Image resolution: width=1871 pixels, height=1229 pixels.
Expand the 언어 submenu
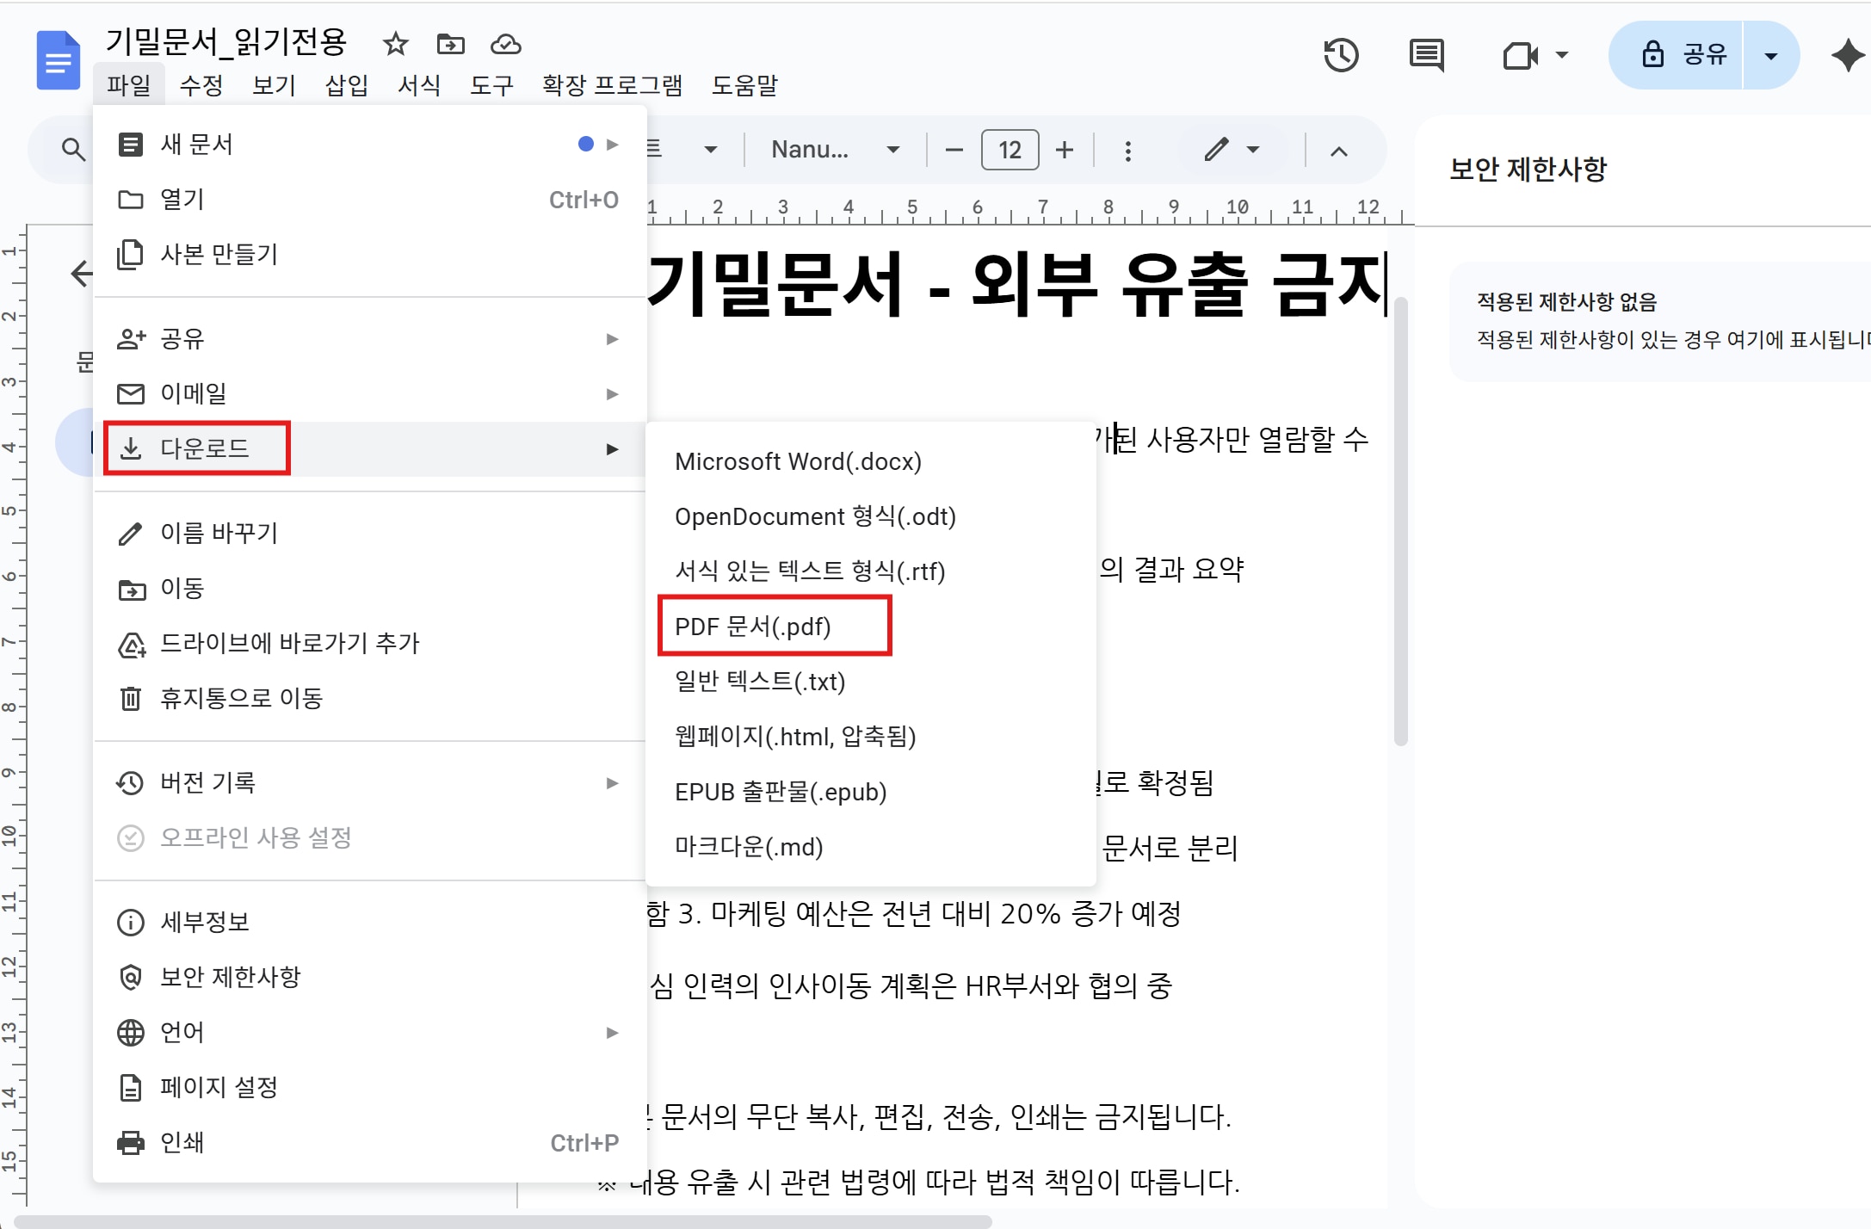(370, 1033)
